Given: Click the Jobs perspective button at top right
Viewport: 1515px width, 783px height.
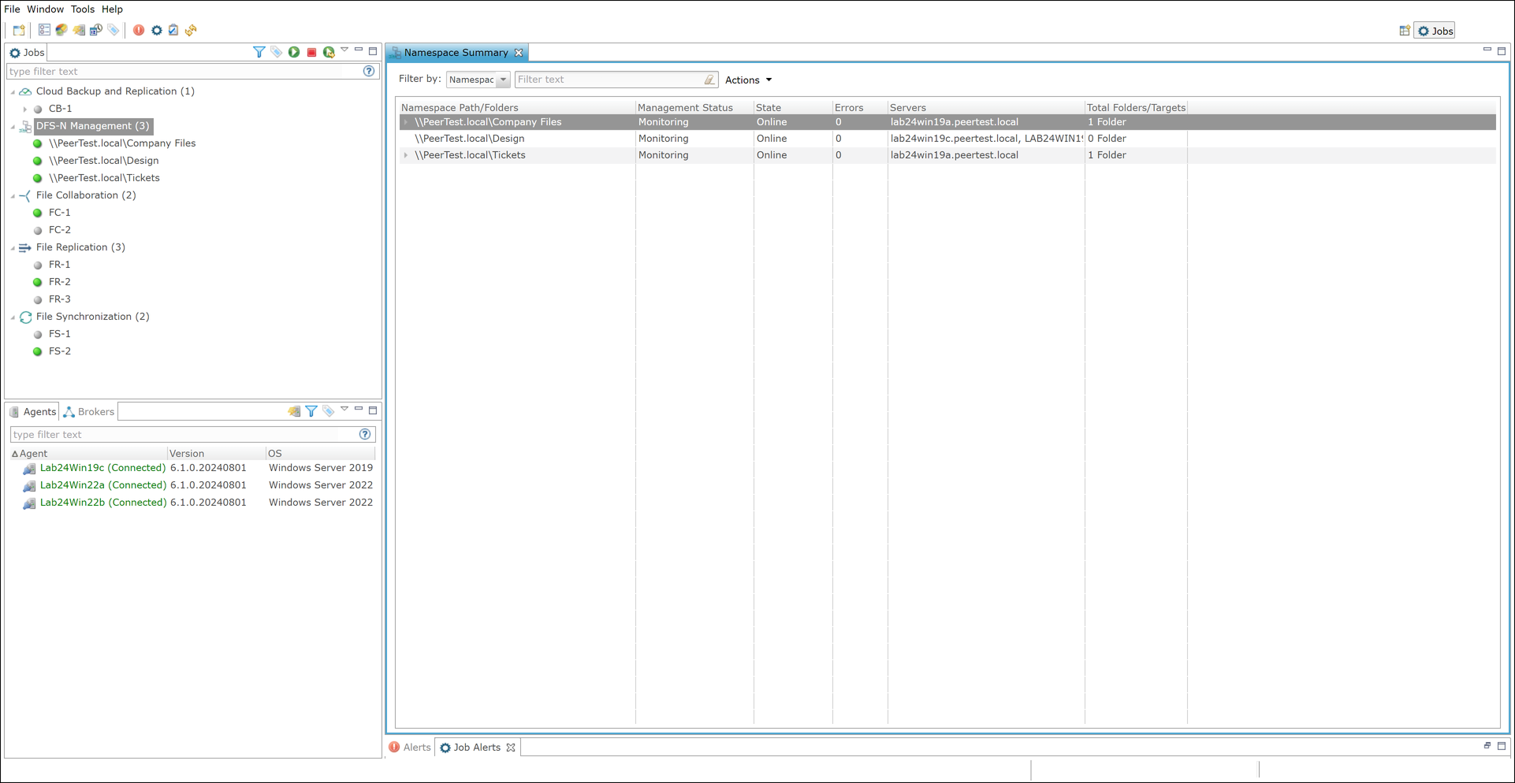Looking at the screenshot, I should pyautogui.click(x=1435, y=31).
